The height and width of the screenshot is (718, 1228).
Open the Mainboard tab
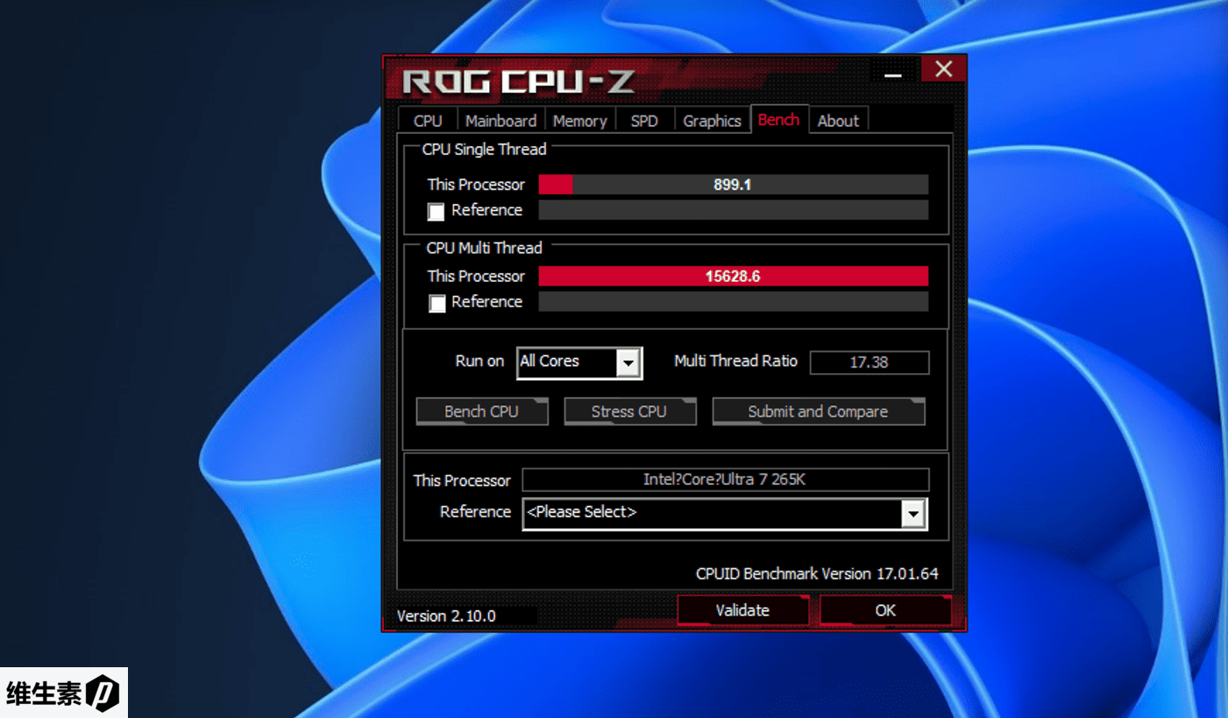tap(500, 121)
